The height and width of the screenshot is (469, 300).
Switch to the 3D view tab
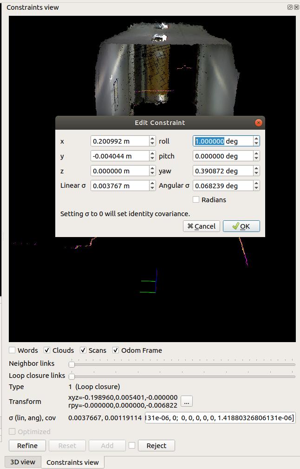click(22, 462)
